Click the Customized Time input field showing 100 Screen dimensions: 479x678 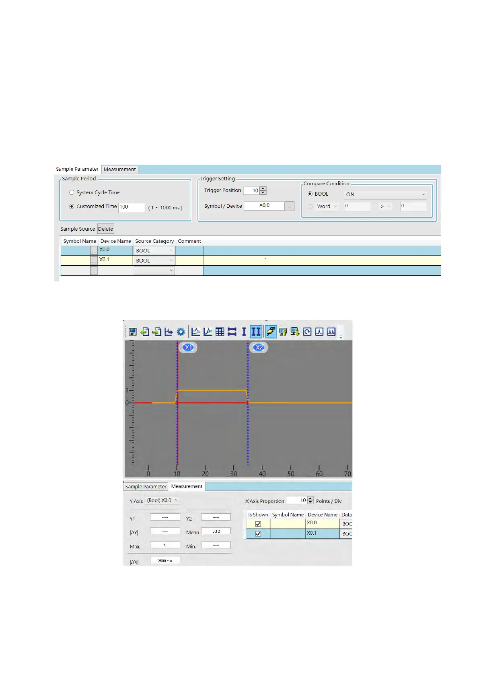132,207
